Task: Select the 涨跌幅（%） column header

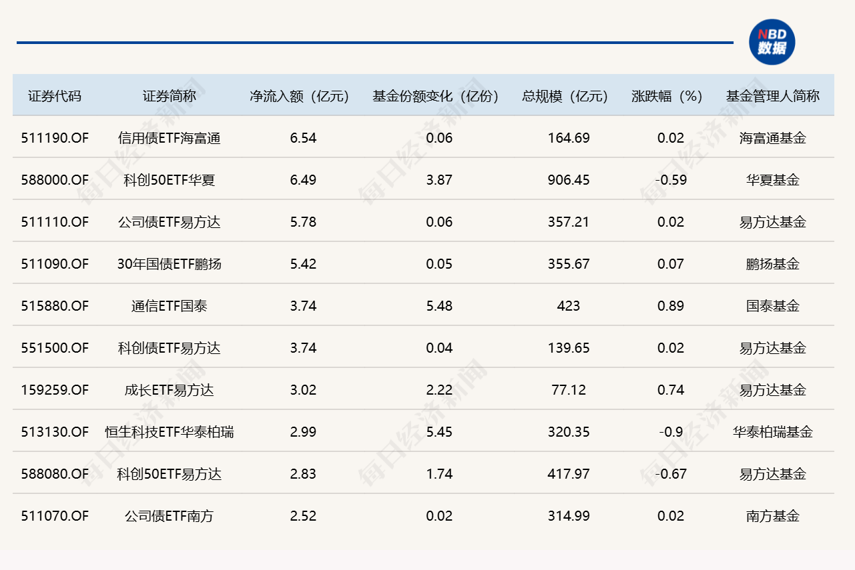Action: coord(667,96)
